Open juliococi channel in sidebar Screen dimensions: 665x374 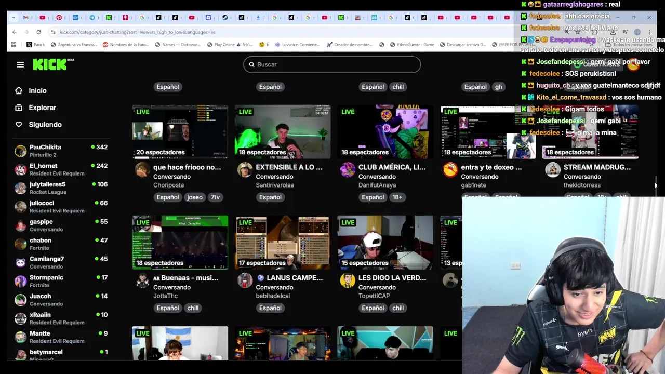61,207
